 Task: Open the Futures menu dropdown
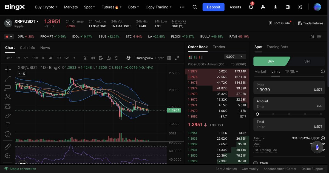pyautogui.click(x=112, y=7)
